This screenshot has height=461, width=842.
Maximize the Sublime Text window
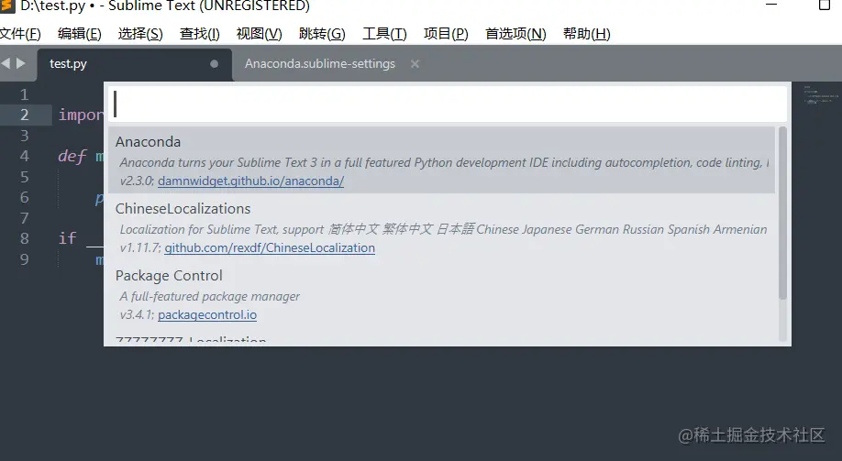[x=825, y=5]
